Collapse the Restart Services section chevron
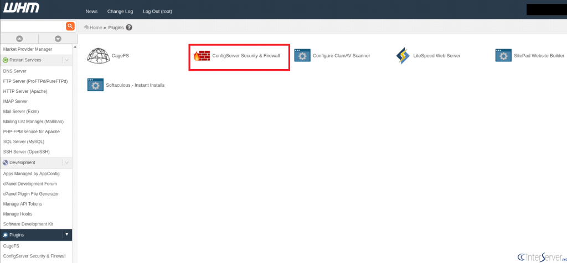The height and width of the screenshot is (263, 567). coord(67,60)
